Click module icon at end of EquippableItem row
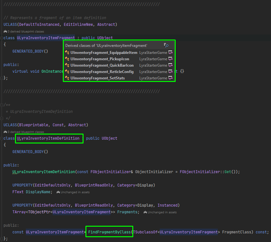Image resolution: width=271 pixels, height=242 pixels. (171, 52)
